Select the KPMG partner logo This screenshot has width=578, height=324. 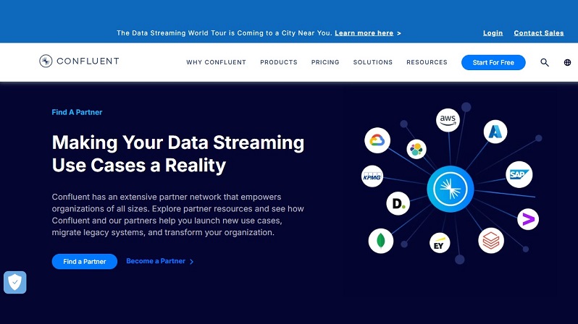click(372, 176)
